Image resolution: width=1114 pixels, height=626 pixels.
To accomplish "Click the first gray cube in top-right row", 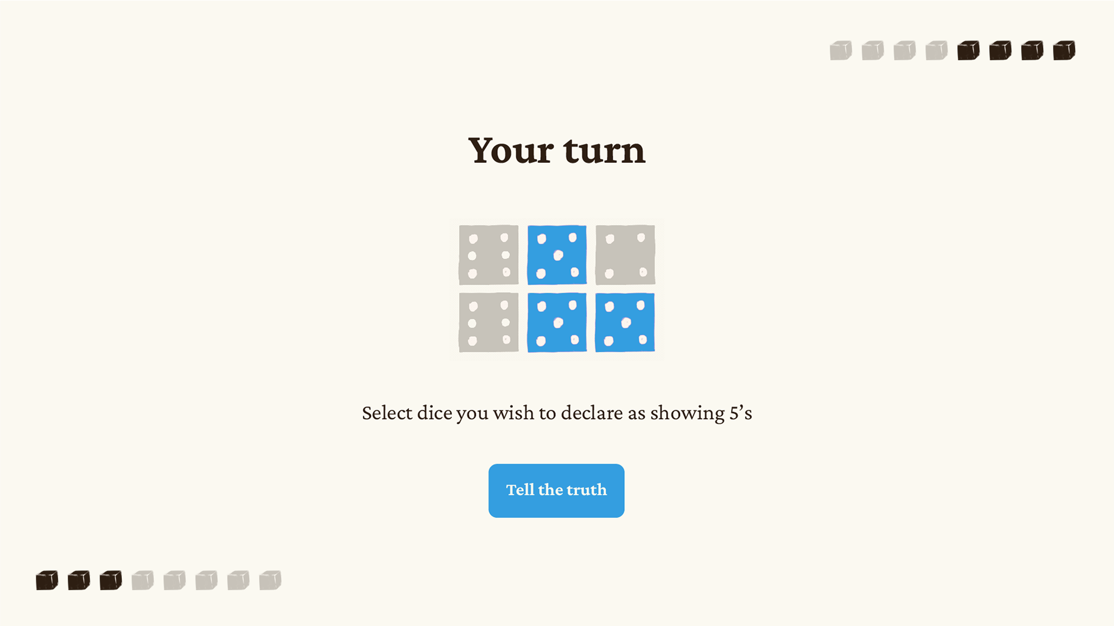I will point(841,50).
